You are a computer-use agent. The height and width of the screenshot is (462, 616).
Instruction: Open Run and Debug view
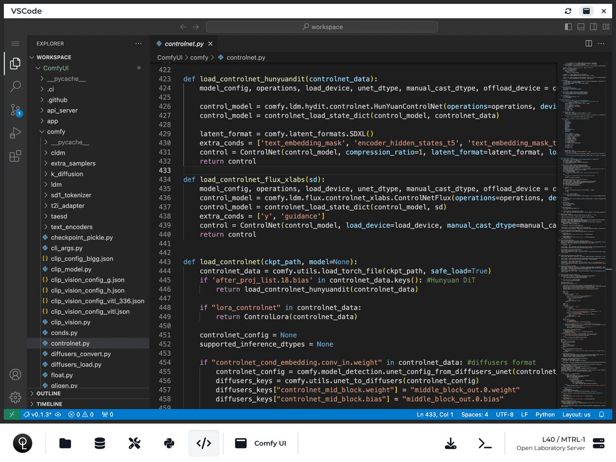(15, 133)
